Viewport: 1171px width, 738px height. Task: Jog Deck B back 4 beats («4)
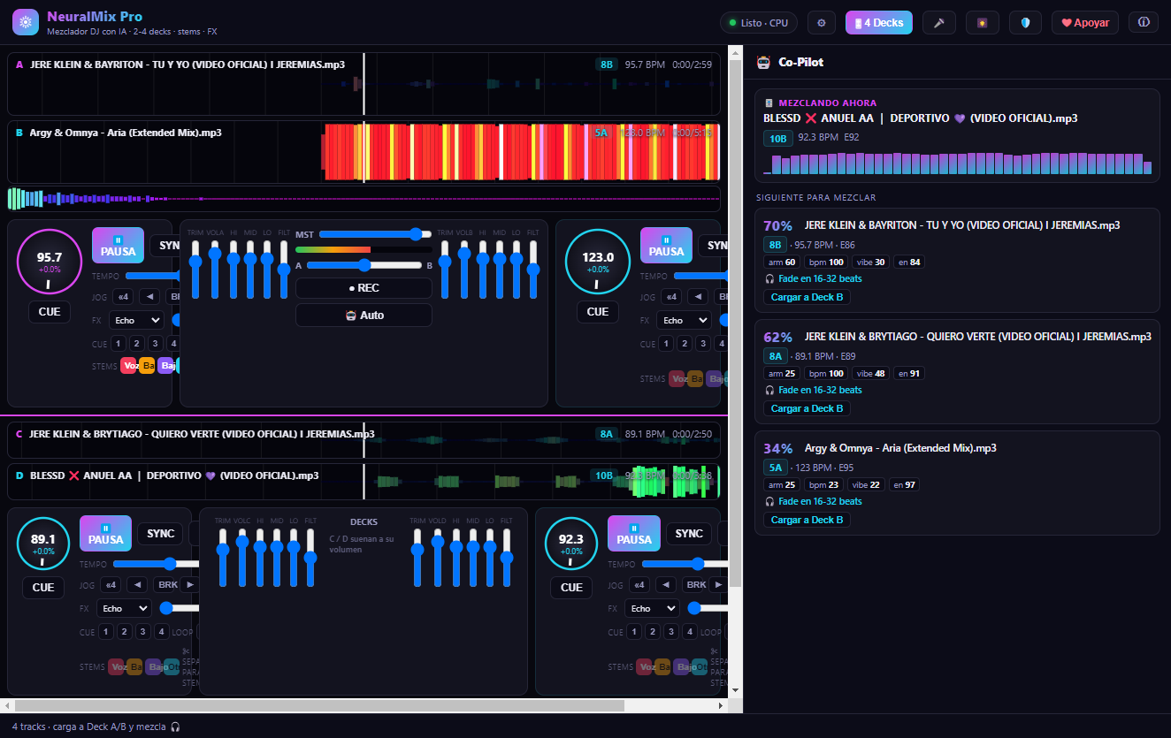pyautogui.click(x=671, y=297)
